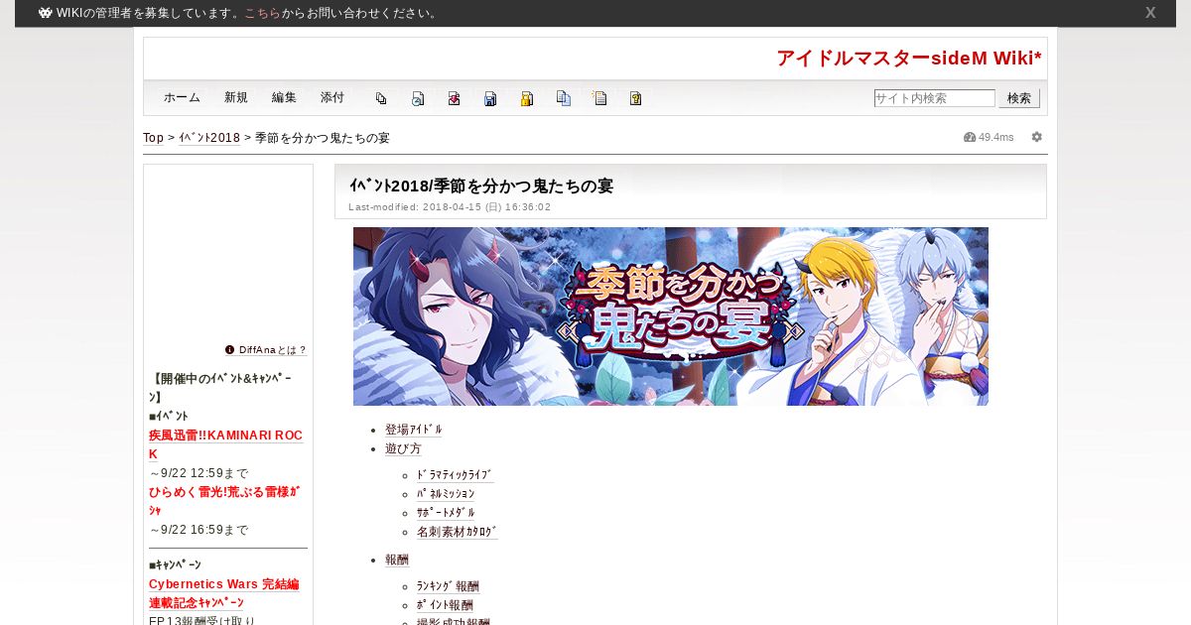The width and height of the screenshot is (1191, 625).
Task: Open the こちら contact link in notice
Action: (x=262, y=13)
